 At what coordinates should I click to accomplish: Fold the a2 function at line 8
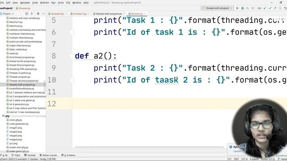(x=72, y=56)
